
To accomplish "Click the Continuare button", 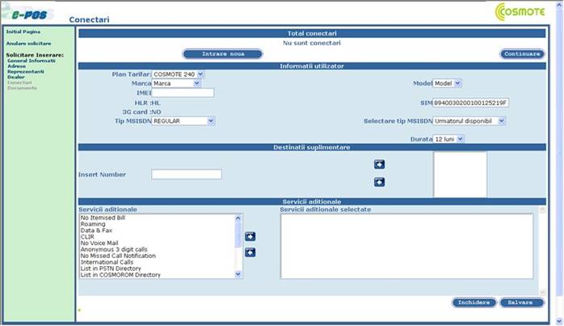I will click(x=521, y=53).
